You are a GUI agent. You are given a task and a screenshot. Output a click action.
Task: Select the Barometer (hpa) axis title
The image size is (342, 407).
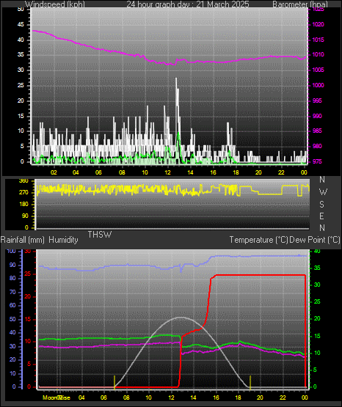pos(300,4)
